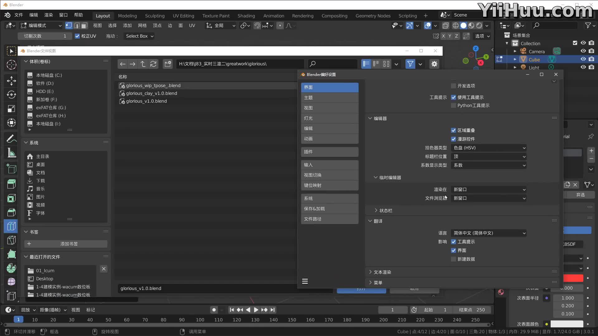Image resolution: width=598 pixels, height=336 pixels.
Task: Open preferences hamburger menu
Action: click(x=305, y=281)
